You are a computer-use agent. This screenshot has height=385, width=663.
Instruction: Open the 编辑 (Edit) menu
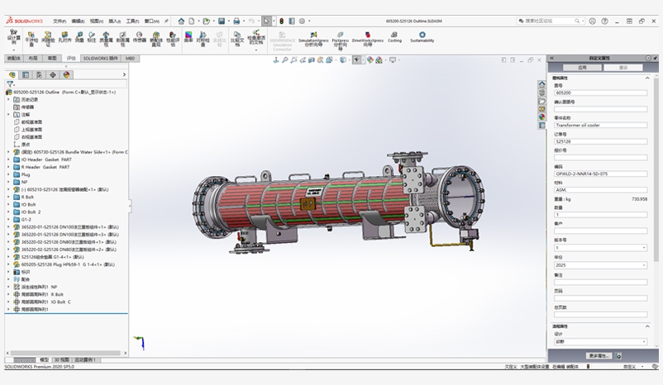point(78,21)
